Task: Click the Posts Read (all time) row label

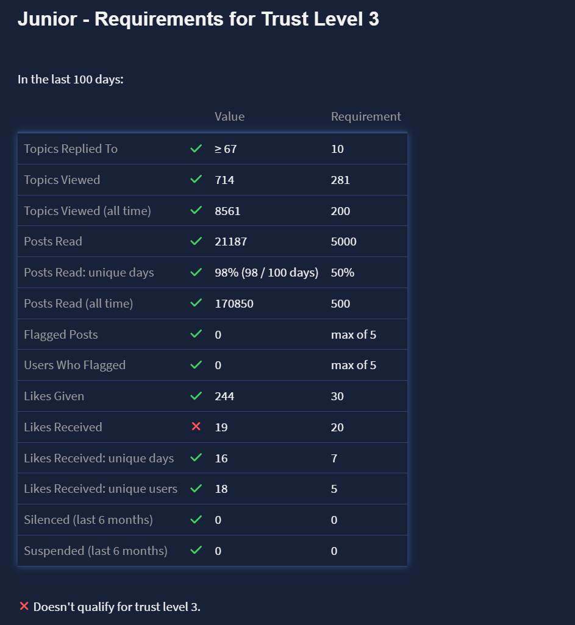Action: click(78, 303)
